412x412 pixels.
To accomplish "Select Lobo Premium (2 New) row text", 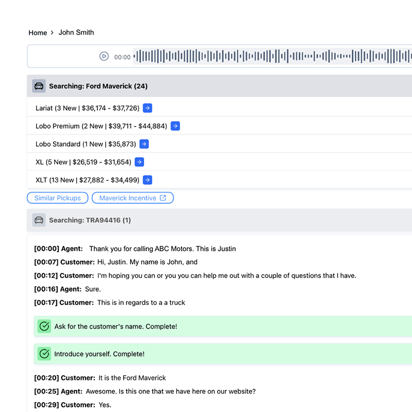I will pos(101,126).
